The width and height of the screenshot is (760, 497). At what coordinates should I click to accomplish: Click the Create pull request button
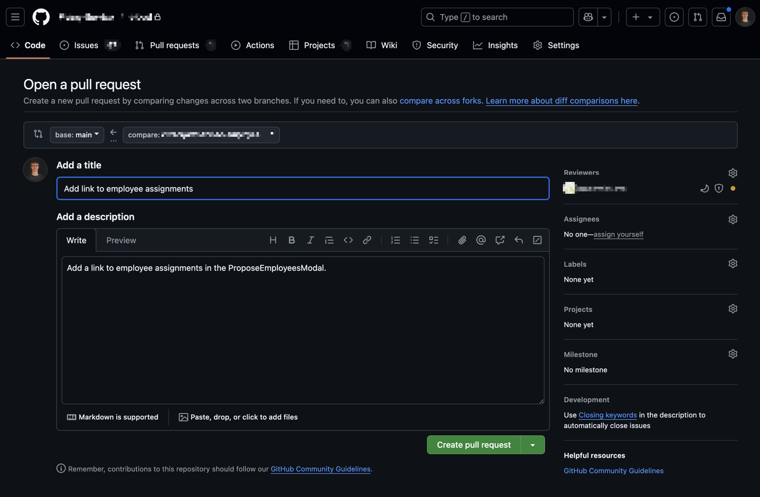click(x=474, y=445)
